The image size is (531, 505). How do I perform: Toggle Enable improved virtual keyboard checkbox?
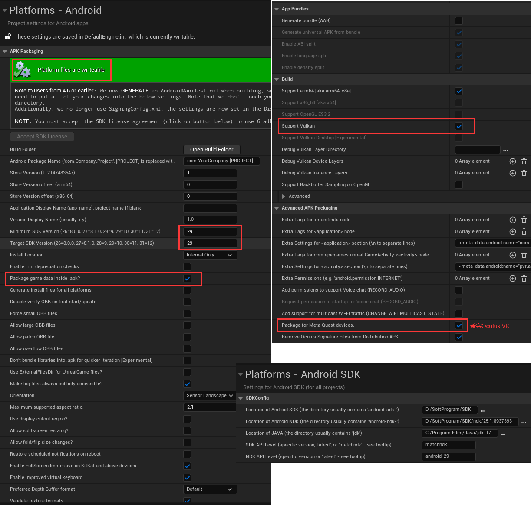tap(187, 478)
